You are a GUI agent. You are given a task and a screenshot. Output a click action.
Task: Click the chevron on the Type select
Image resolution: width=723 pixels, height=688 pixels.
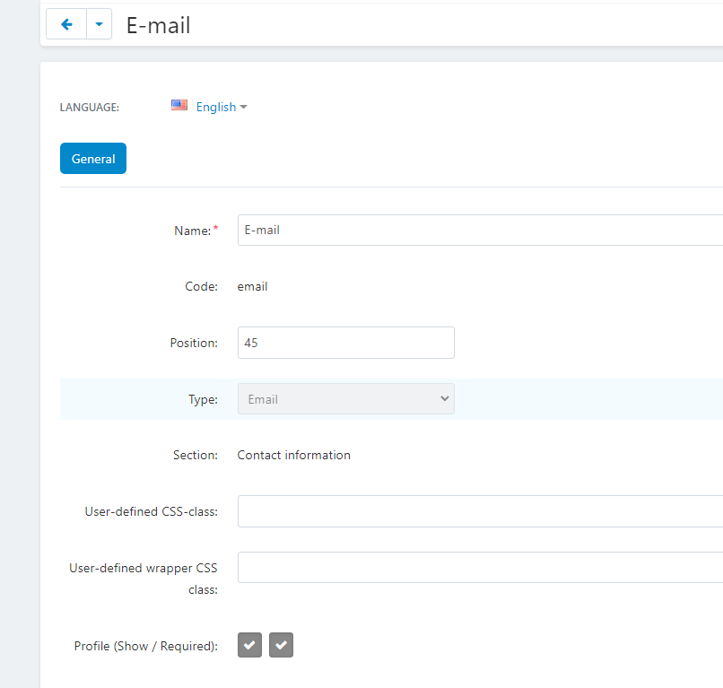tap(445, 398)
